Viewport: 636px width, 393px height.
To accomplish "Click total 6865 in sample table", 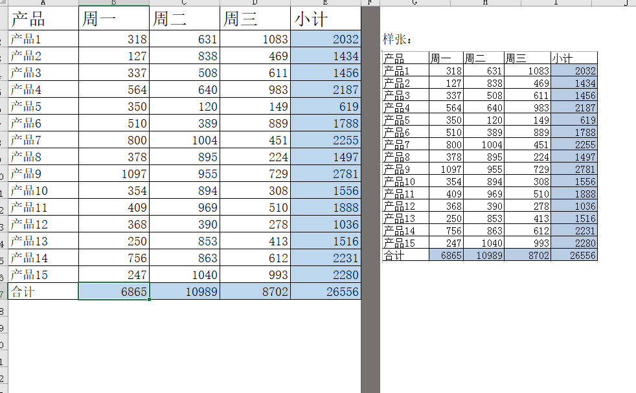I will point(446,255).
